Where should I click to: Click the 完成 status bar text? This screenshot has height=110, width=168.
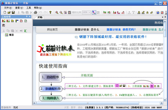(16, 107)
